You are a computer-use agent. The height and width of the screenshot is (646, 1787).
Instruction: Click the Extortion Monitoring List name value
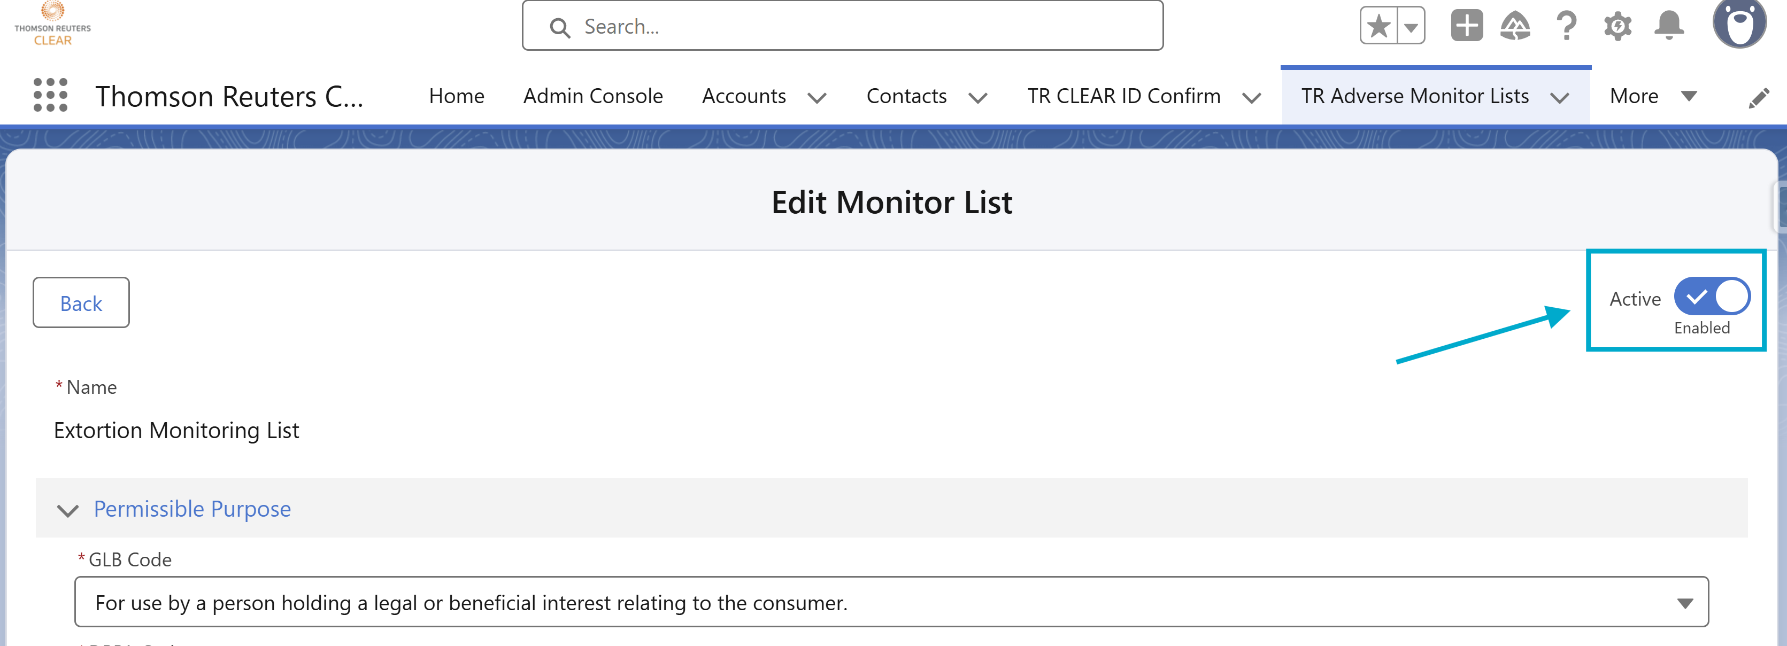pyautogui.click(x=176, y=430)
